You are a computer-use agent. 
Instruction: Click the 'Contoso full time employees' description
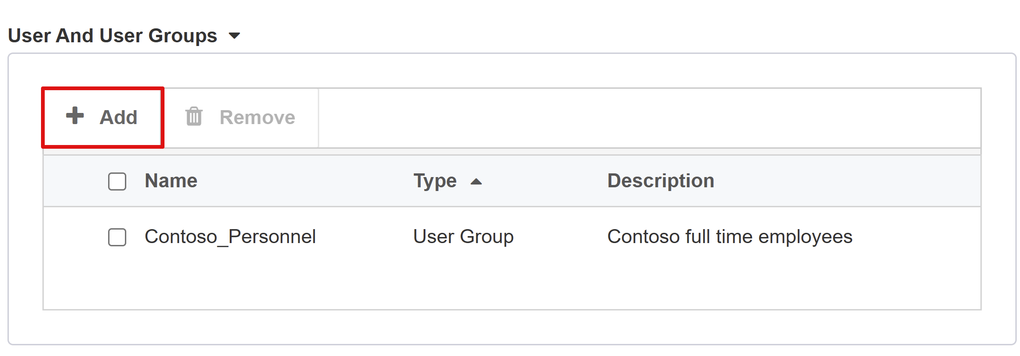730,237
